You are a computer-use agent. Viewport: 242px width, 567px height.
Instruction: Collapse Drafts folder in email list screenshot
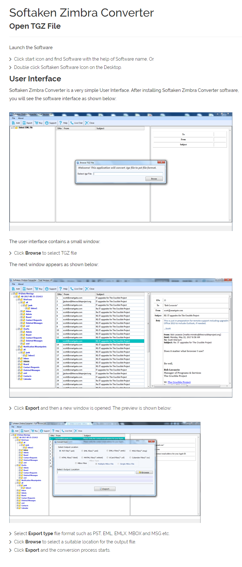coord(17,329)
